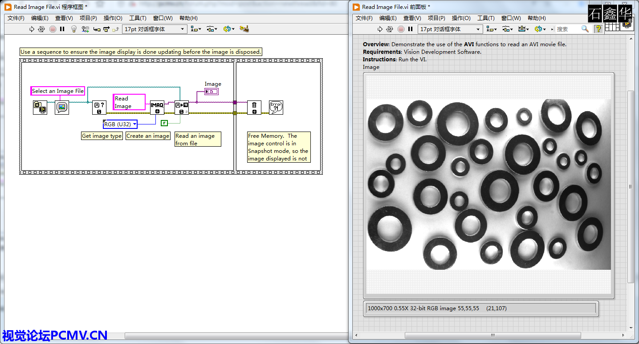Select the Image indicator terminal
Screen dimensions: 639x344
click(x=212, y=92)
